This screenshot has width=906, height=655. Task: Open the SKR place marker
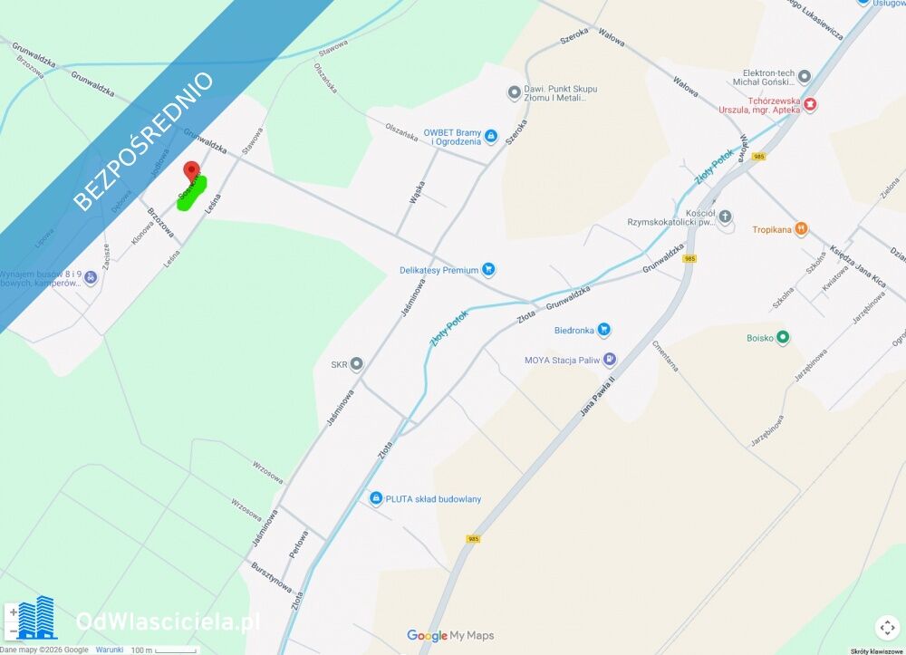(356, 364)
